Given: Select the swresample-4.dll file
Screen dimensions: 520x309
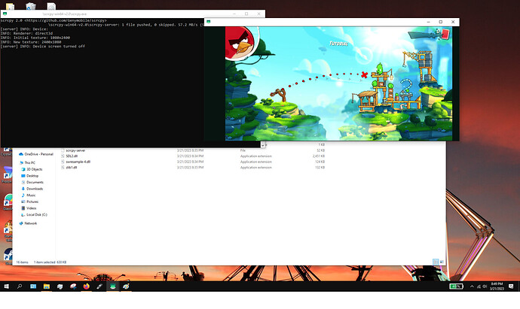Looking at the screenshot, I should coord(78,162).
